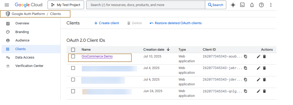This screenshot has height=105, width=293.
Task: Open Gemini AI assistant sparkle icon
Action: coord(233,5)
